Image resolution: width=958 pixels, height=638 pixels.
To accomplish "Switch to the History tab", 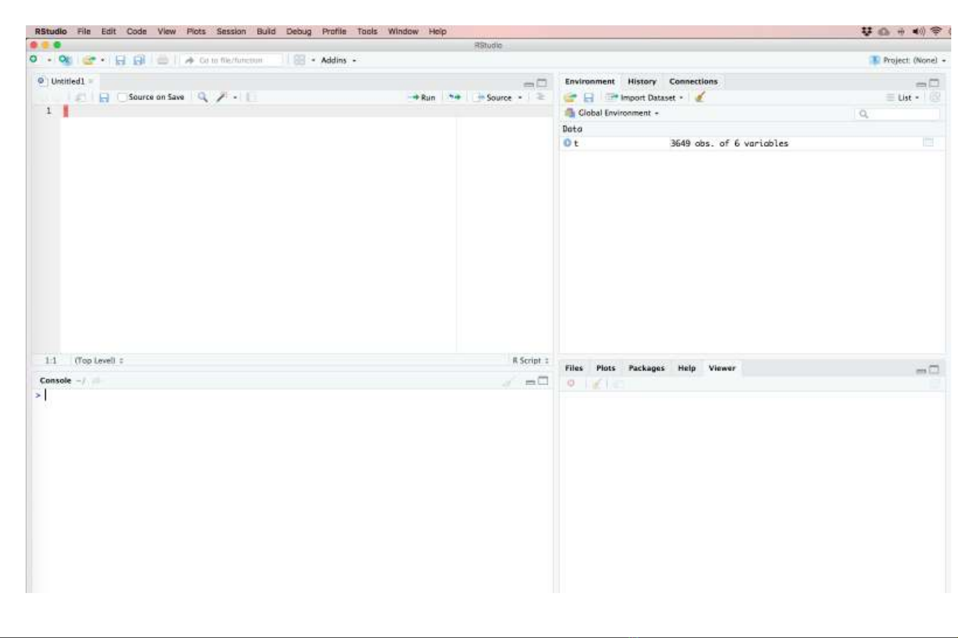I will (x=641, y=82).
